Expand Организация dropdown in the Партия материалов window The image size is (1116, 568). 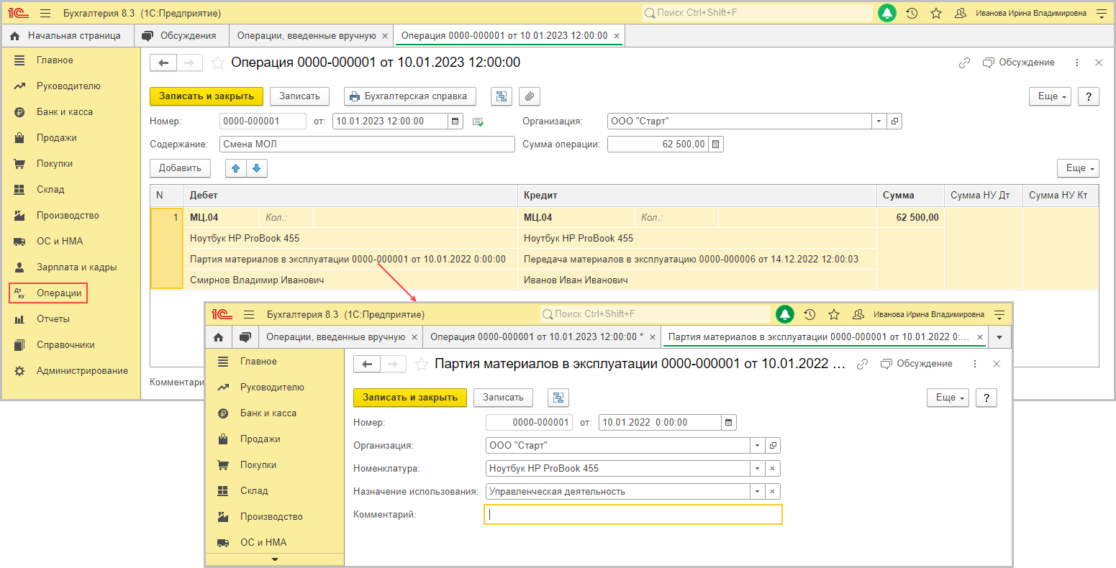pos(757,446)
